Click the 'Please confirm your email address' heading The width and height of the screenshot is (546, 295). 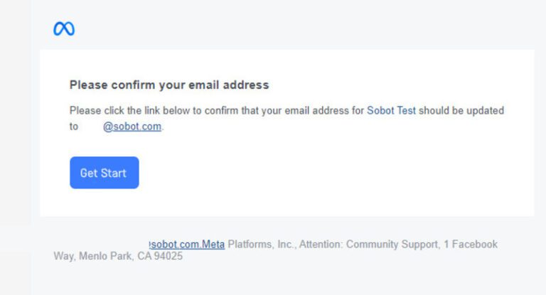[x=169, y=85]
